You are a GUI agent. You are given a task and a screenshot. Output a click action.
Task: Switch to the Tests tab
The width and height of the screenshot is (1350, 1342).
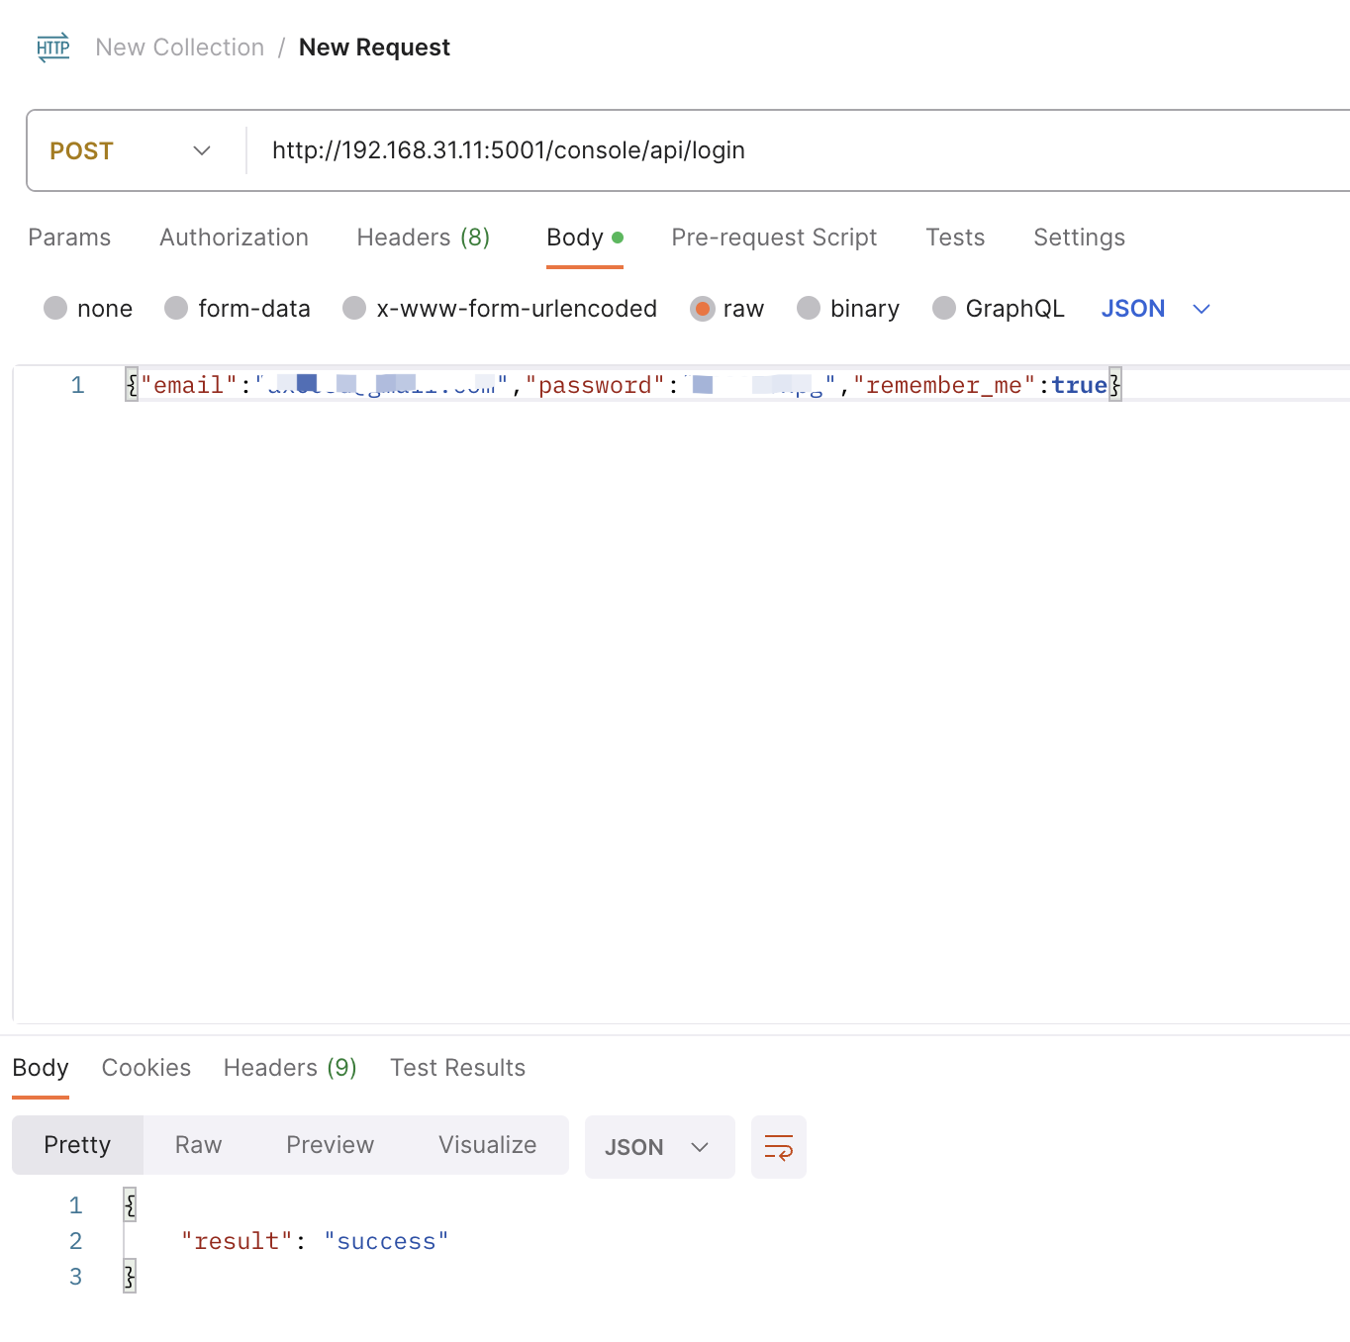954,238
